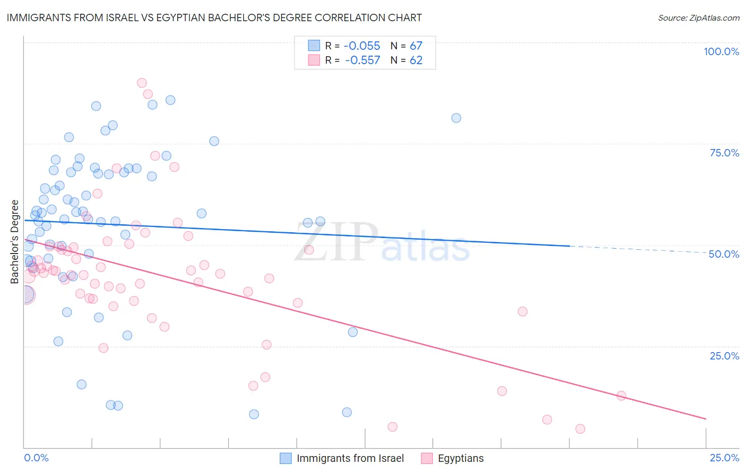This screenshot has width=746, height=473.
Task: Click the chart title text
Action: pos(214,17)
